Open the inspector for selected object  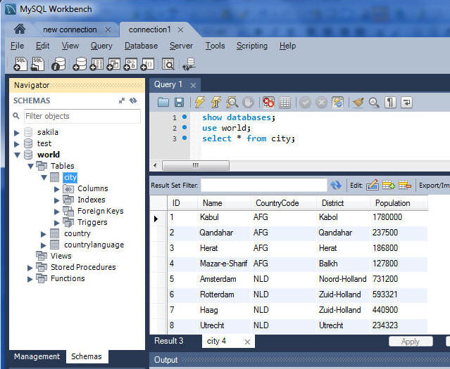tap(58, 64)
